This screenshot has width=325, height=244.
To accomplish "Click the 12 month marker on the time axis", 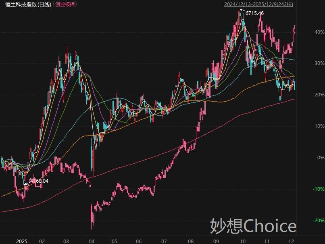I will point(291,241).
